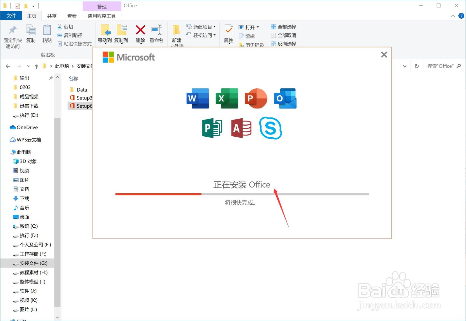This screenshot has width=466, height=321.
Task: Click the blue Help icon
Action: click(x=461, y=16)
